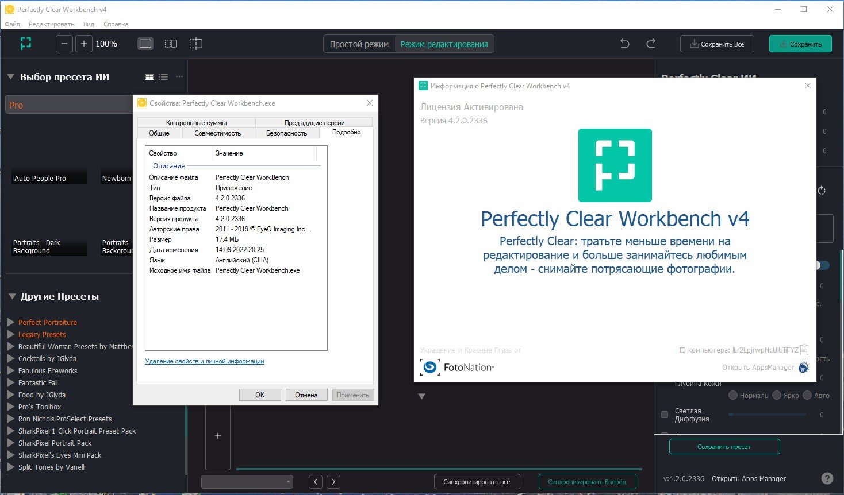
Task: Adjust the Светлая Диффузия slider
Action: [768, 415]
